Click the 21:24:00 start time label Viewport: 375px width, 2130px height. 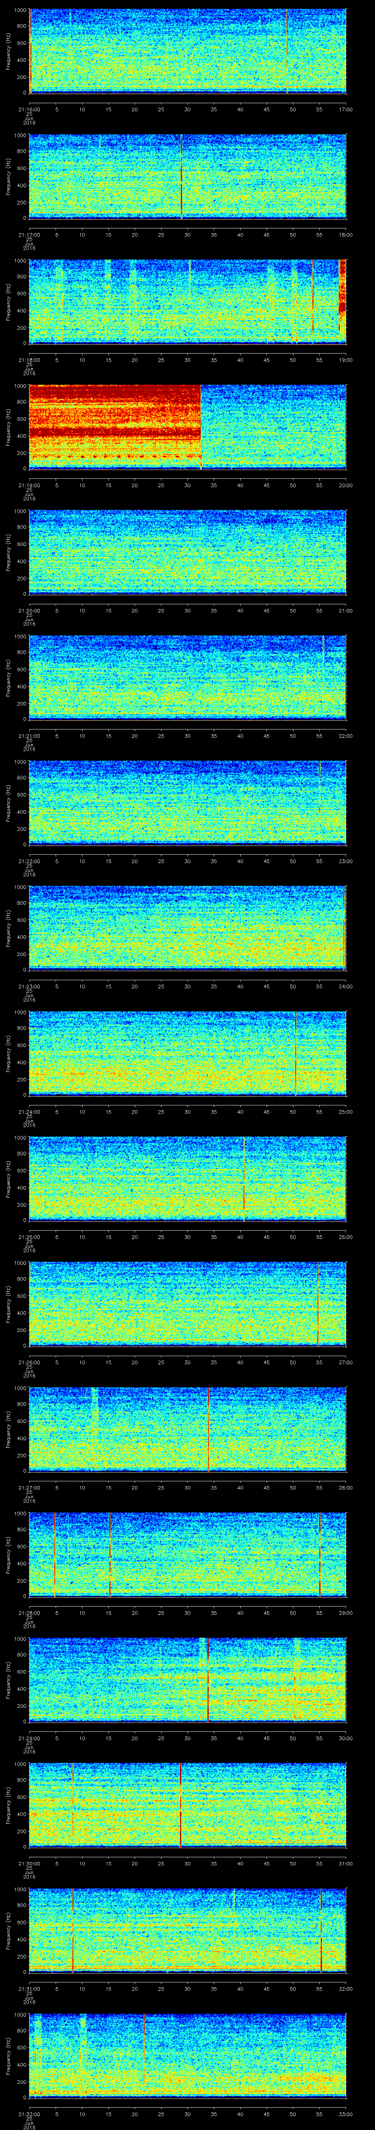[x=29, y=1111]
